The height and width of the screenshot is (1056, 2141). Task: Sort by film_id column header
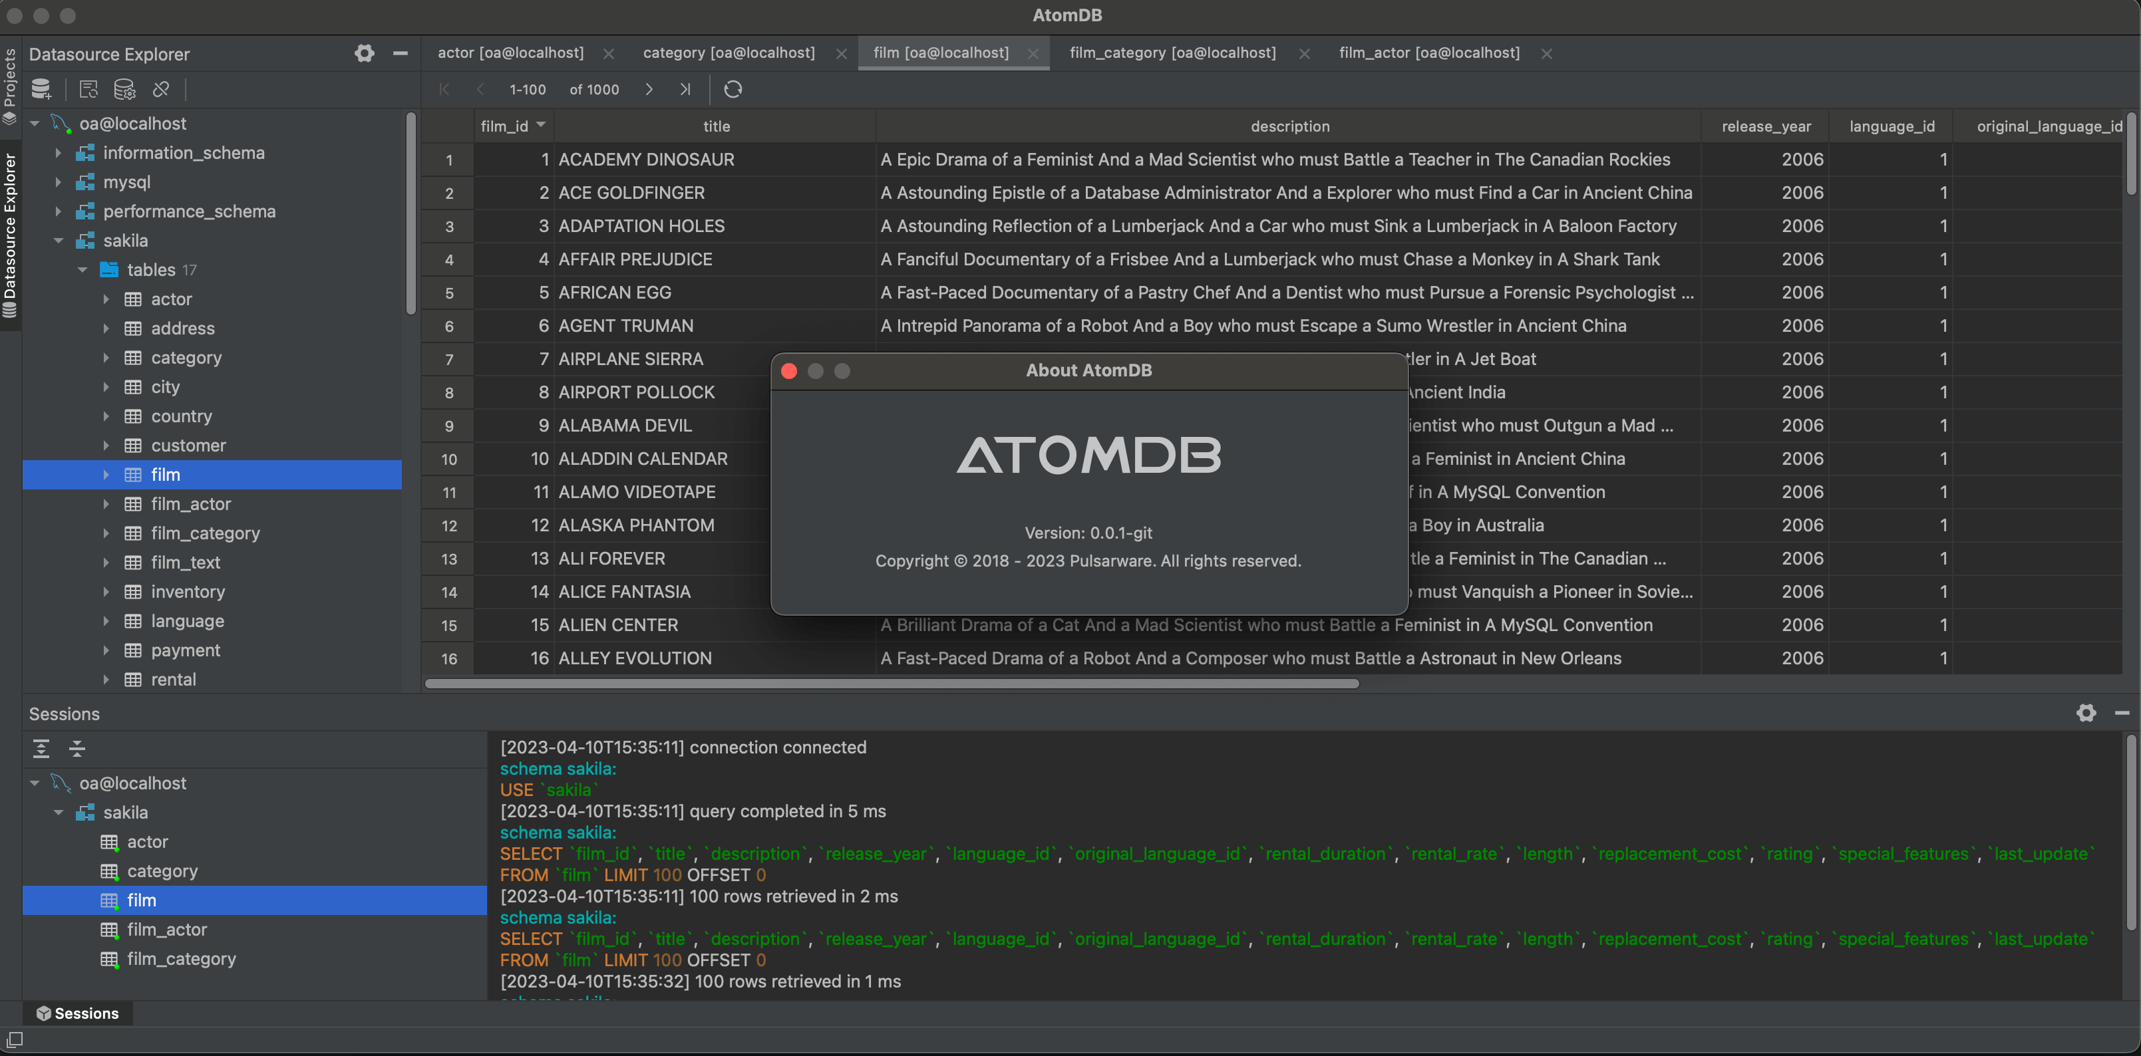pos(513,126)
